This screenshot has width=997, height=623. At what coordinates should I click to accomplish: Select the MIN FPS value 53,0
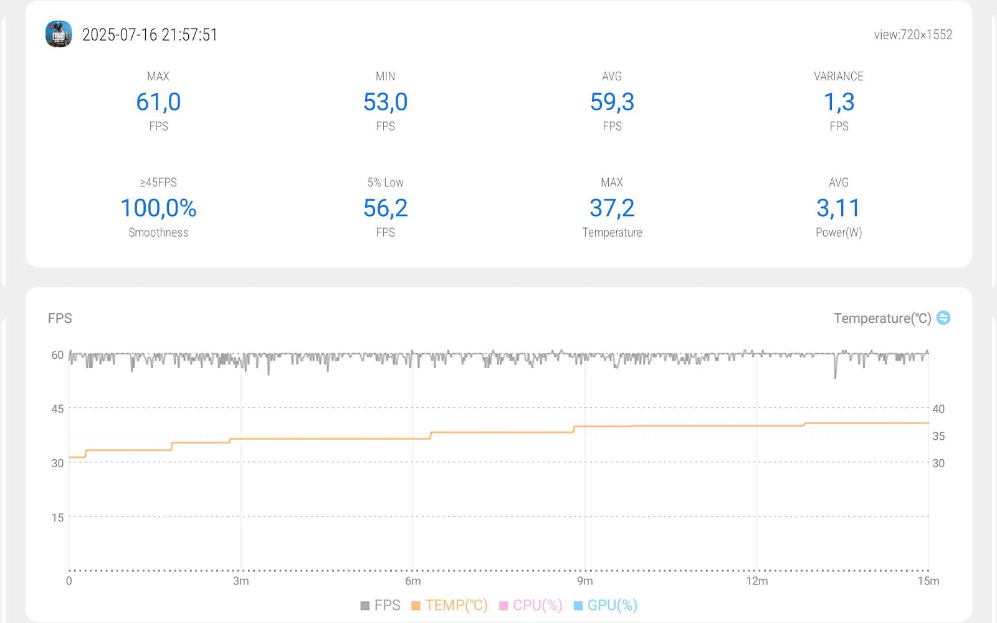(x=385, y=102)
